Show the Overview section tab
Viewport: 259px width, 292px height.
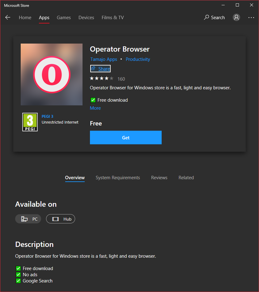pyautogui.click(x=75, y=178)
